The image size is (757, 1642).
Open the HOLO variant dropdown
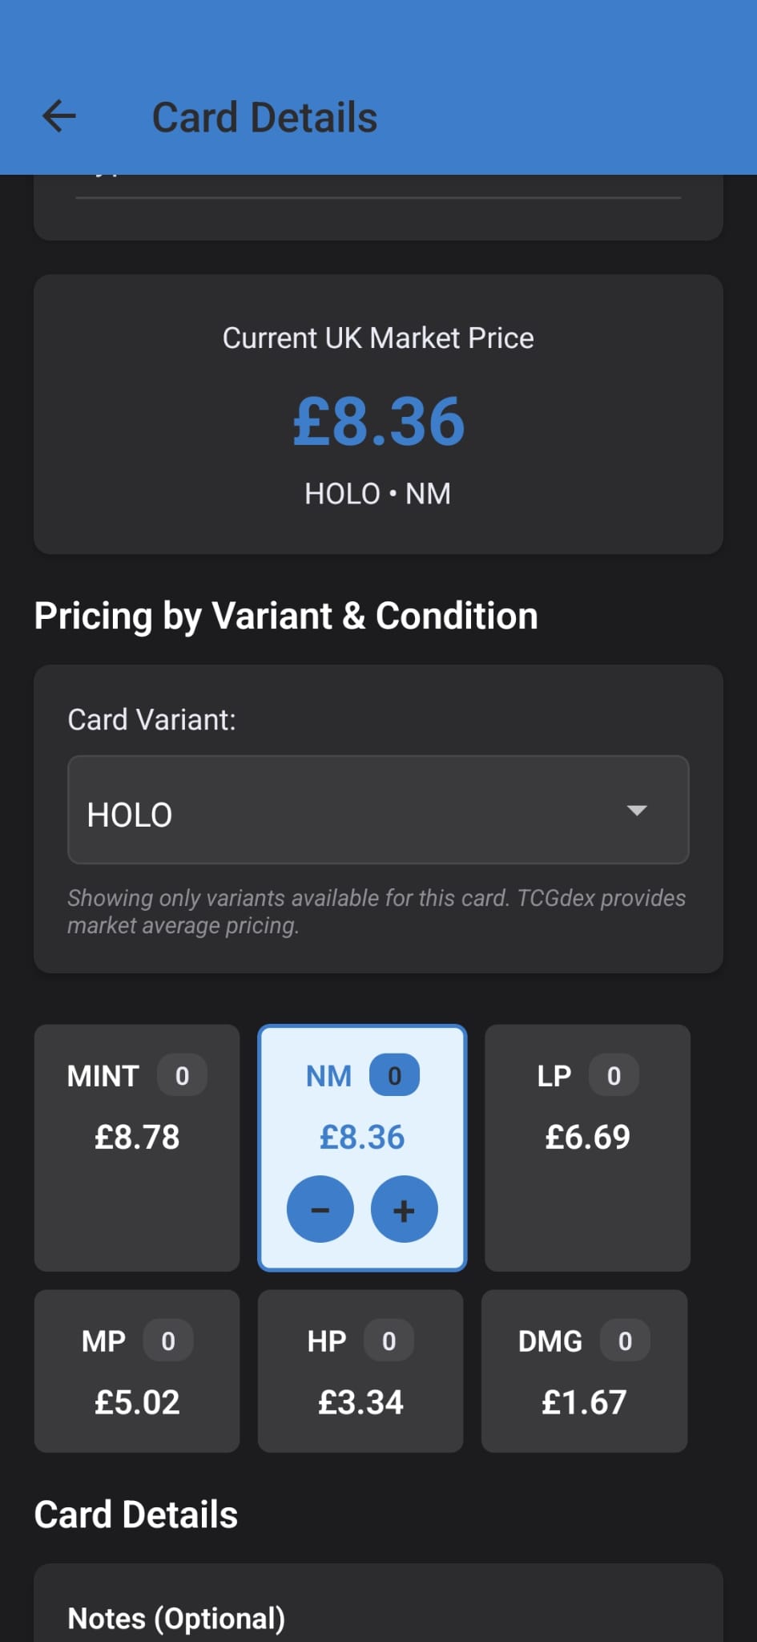click(377, 811)
